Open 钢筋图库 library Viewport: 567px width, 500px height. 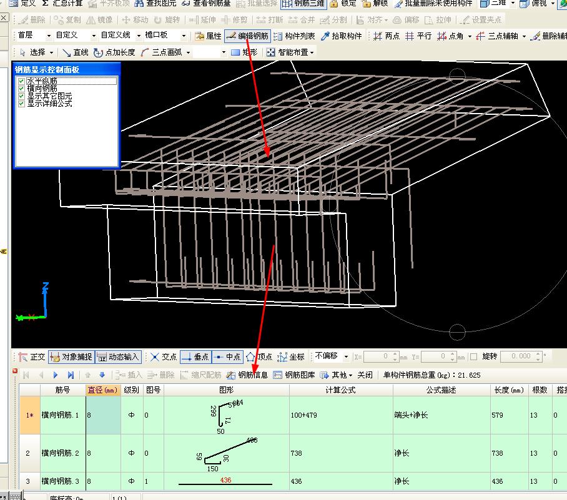pos(294,375)
